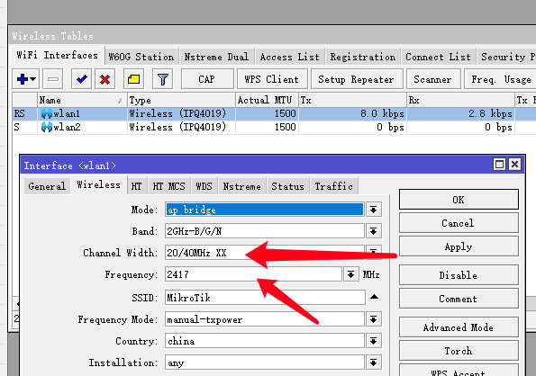Screen dimensions: 536x376
Task: Click the minus remove interface icon
Action: (x=53, y=79)
